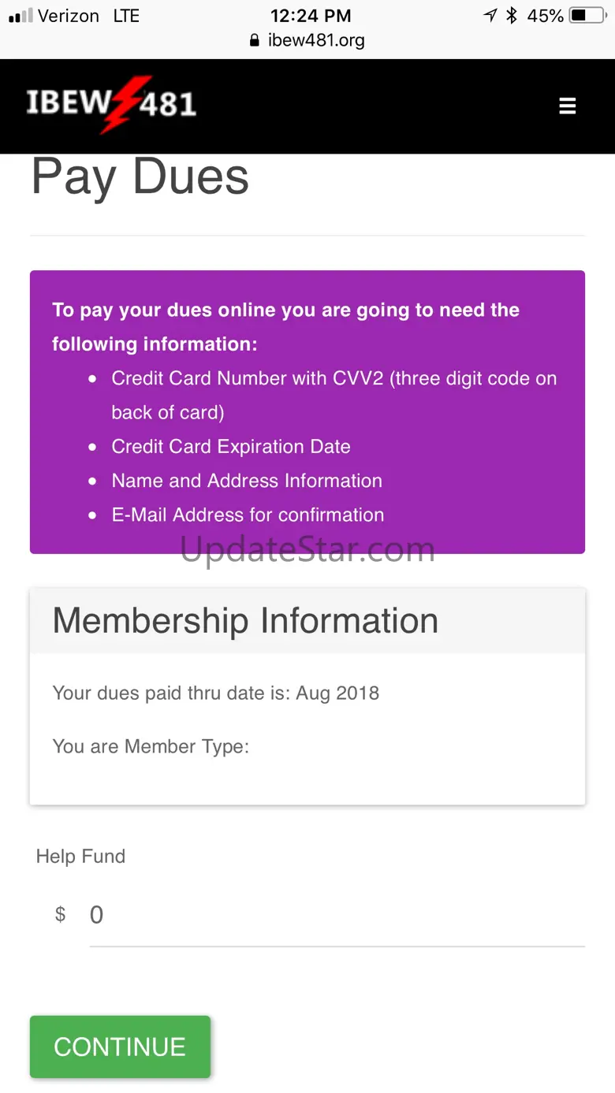Click the Help Fund amount field

(337, 915)
